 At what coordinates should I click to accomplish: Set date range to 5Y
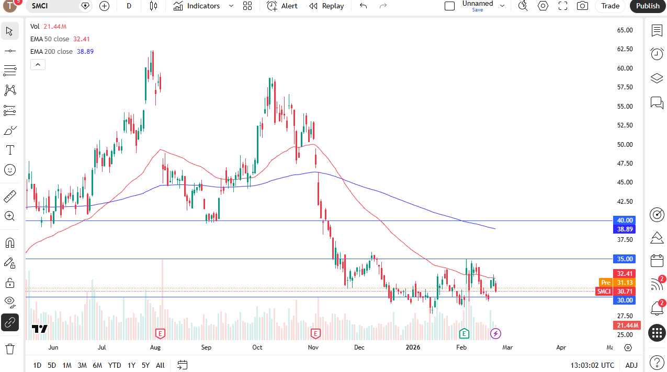tap(145, 365)
